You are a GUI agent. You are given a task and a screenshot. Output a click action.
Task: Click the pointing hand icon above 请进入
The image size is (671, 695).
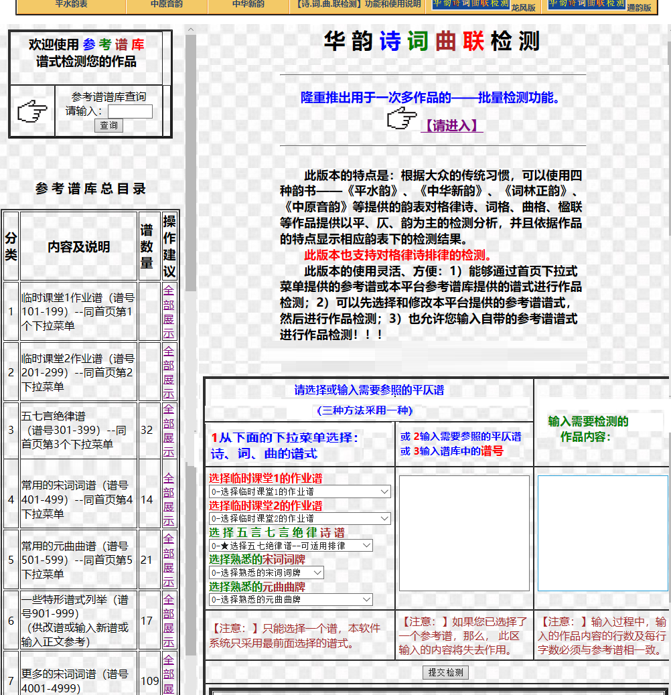[402, 119]
